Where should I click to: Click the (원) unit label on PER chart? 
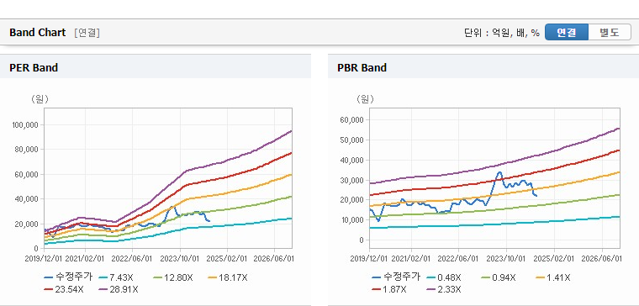pos(40,99)
